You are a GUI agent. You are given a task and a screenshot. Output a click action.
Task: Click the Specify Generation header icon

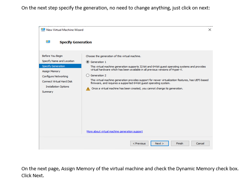pyautogui.click(x=48, y=42)
